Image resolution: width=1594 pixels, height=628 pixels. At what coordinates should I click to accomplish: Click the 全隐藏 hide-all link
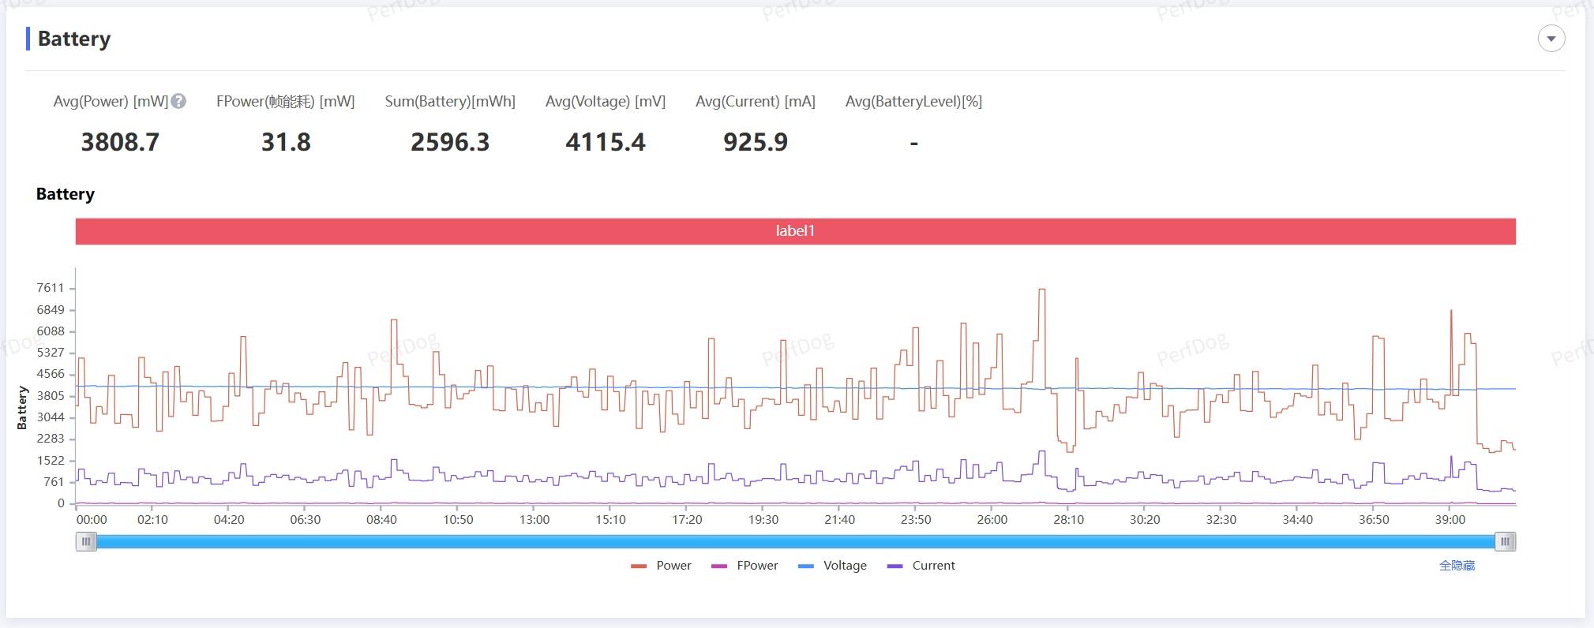pos(1457,566)
